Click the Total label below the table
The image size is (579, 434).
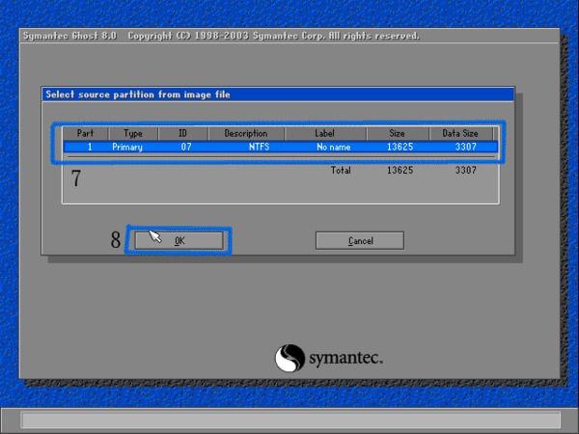coord(341,170)
